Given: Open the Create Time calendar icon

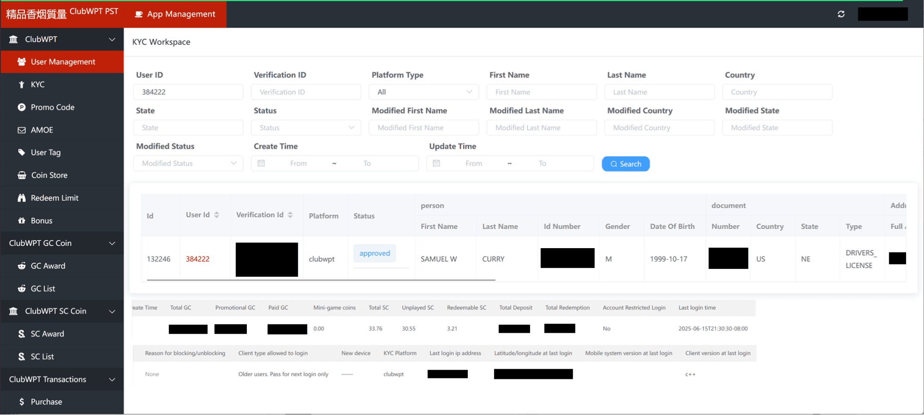Looking at the screenshot, I should (261, 163).
